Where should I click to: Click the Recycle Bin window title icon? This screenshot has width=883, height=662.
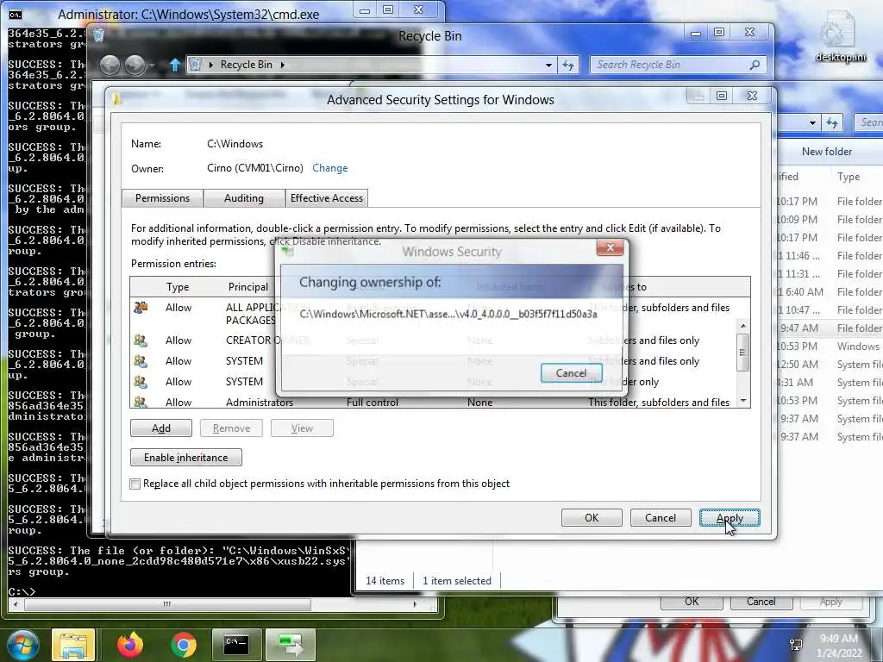point(99,35)
